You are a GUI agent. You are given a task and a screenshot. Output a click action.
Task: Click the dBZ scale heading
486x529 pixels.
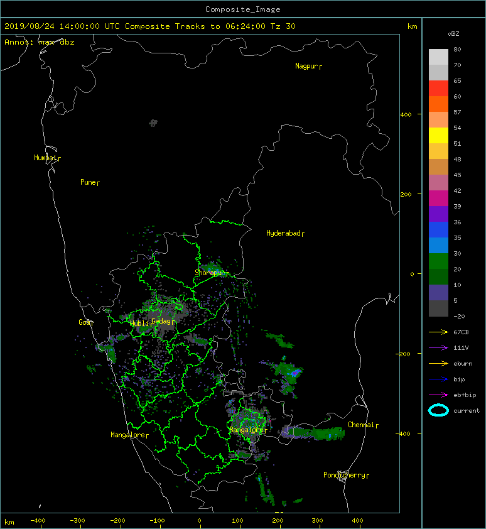coord(453,34)
